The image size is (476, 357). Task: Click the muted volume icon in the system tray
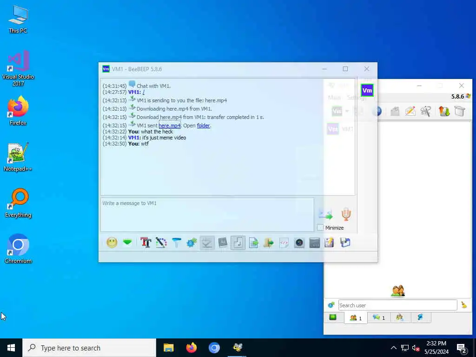point(416,348)
